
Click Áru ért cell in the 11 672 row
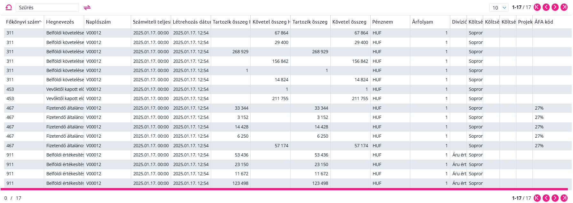459,174
